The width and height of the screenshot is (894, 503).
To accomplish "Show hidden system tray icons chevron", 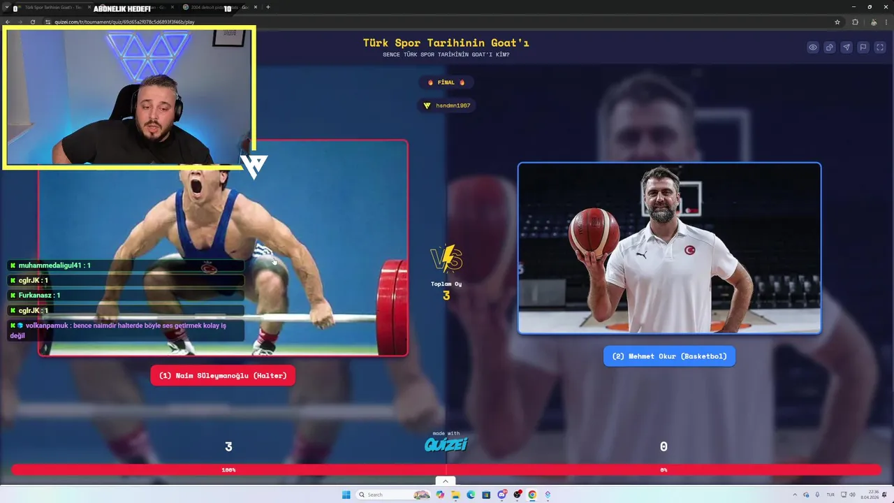I will [x=795, y=495].
